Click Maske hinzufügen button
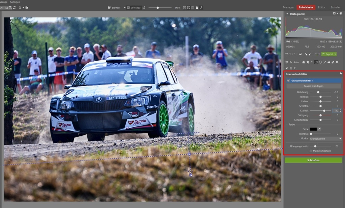The width and height of the screenshot is (345, 208). 314,86
